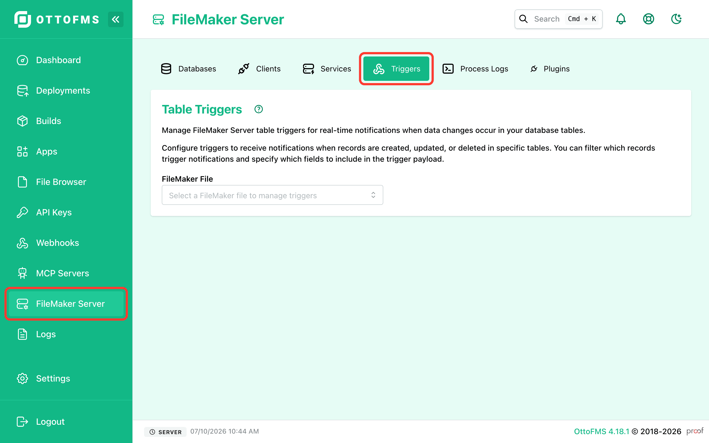This screenshot has height=443, width=709.
Task: Go to Deployments in the sidebar
Action: tap(66, 91)
